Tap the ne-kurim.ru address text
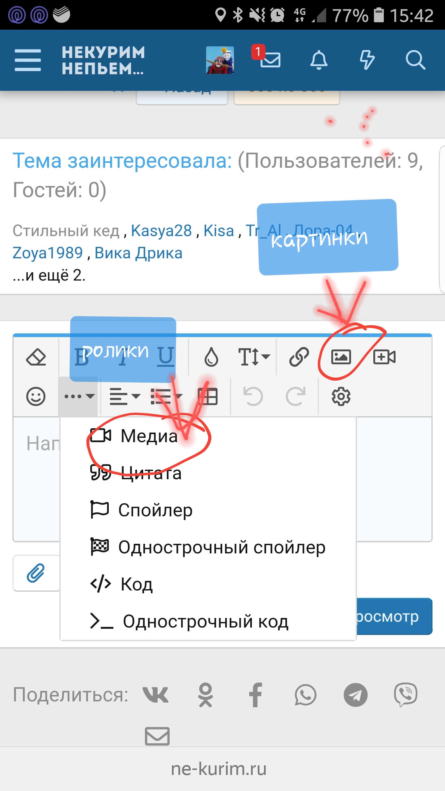The height and width of the screenshot is (791, 445). 219,769
